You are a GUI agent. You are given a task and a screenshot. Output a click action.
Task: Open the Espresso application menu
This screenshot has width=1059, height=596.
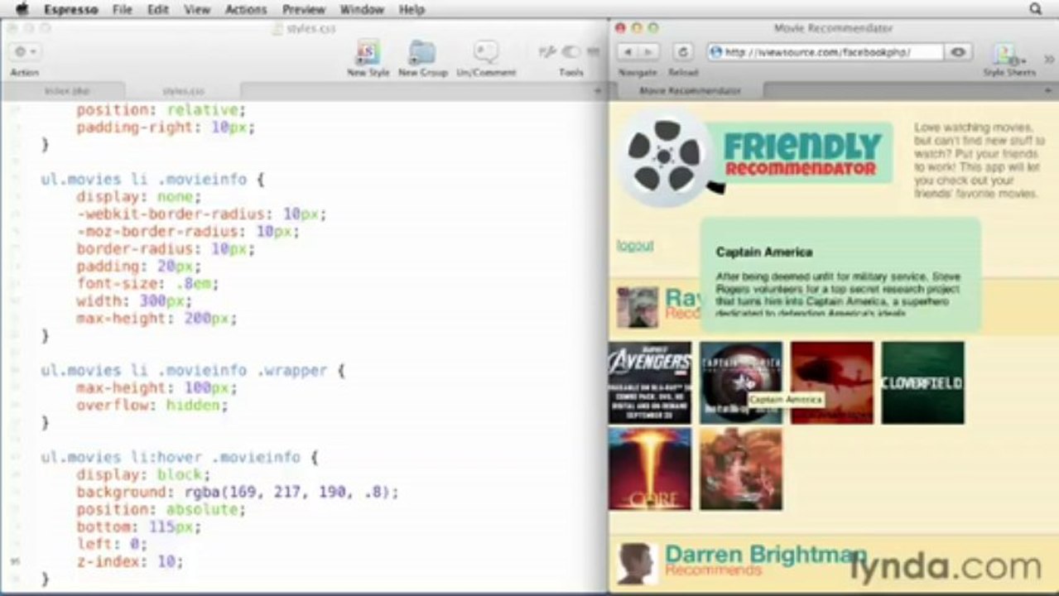point(71,9)
